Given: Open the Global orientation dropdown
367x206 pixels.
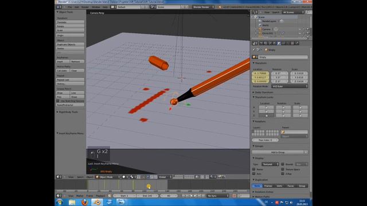Looking at the screenshot, I should tap(165, 177).
